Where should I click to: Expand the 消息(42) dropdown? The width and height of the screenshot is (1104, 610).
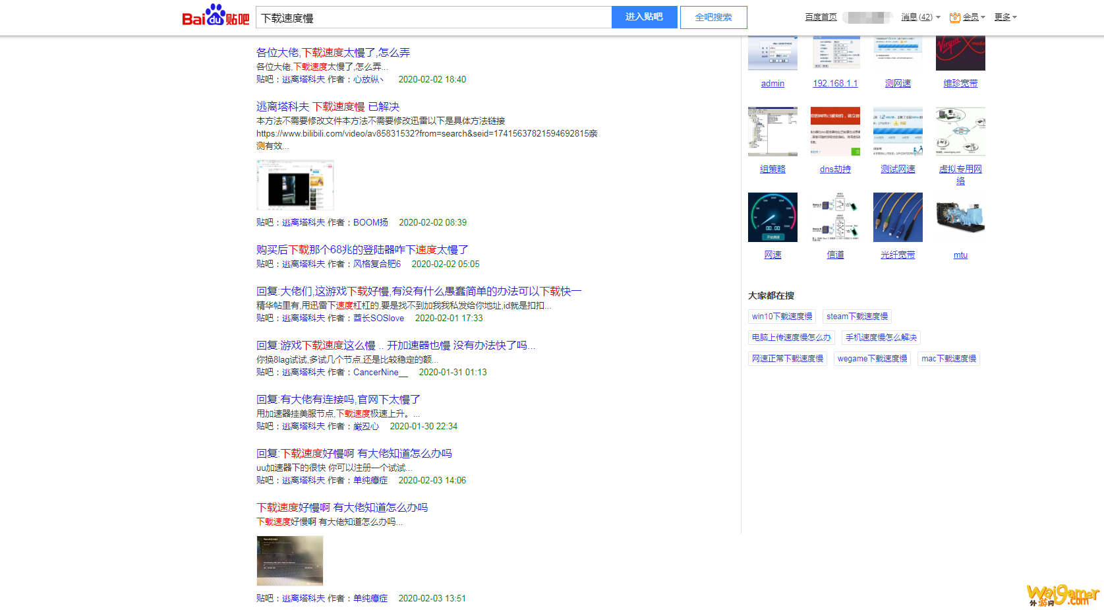coord(920,17)
